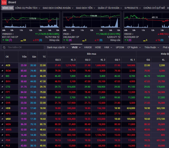The height and width of the screenshot is (148, 169).
Task: Switch to the UPCOM board tab
Action: tap(120, 47)
